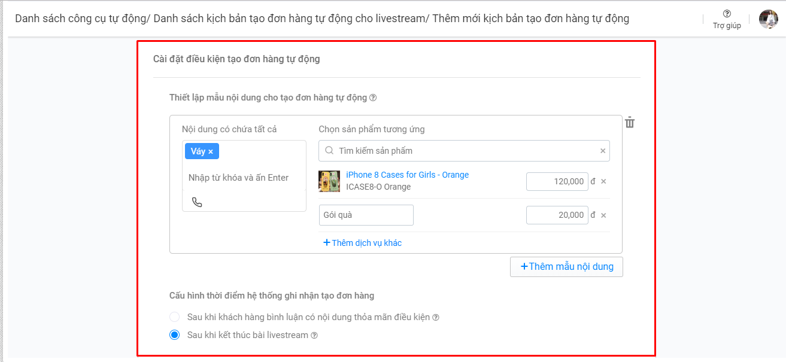This screenshot has height=362, width=786.
Task: Remove the iPhone 8 Cases product via its x icon
Action: 603,181
